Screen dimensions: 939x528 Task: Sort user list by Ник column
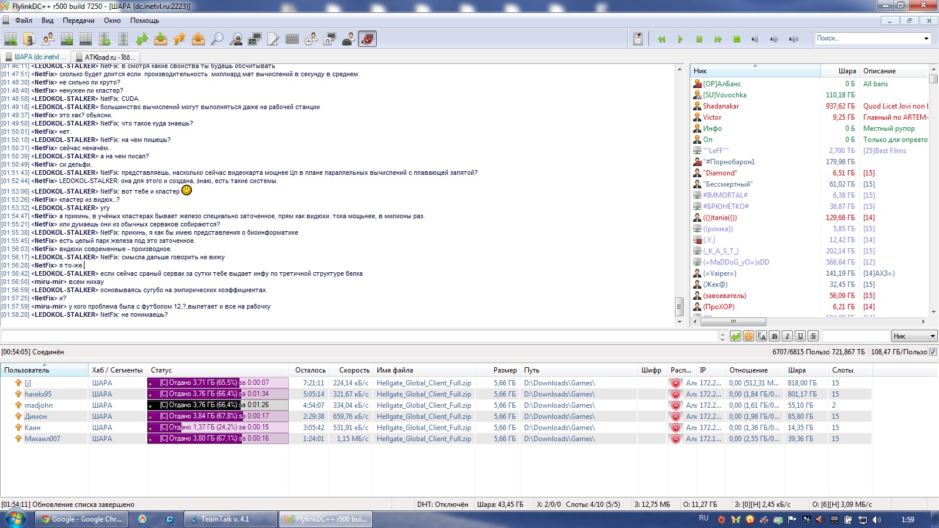(x=755, y=71)
